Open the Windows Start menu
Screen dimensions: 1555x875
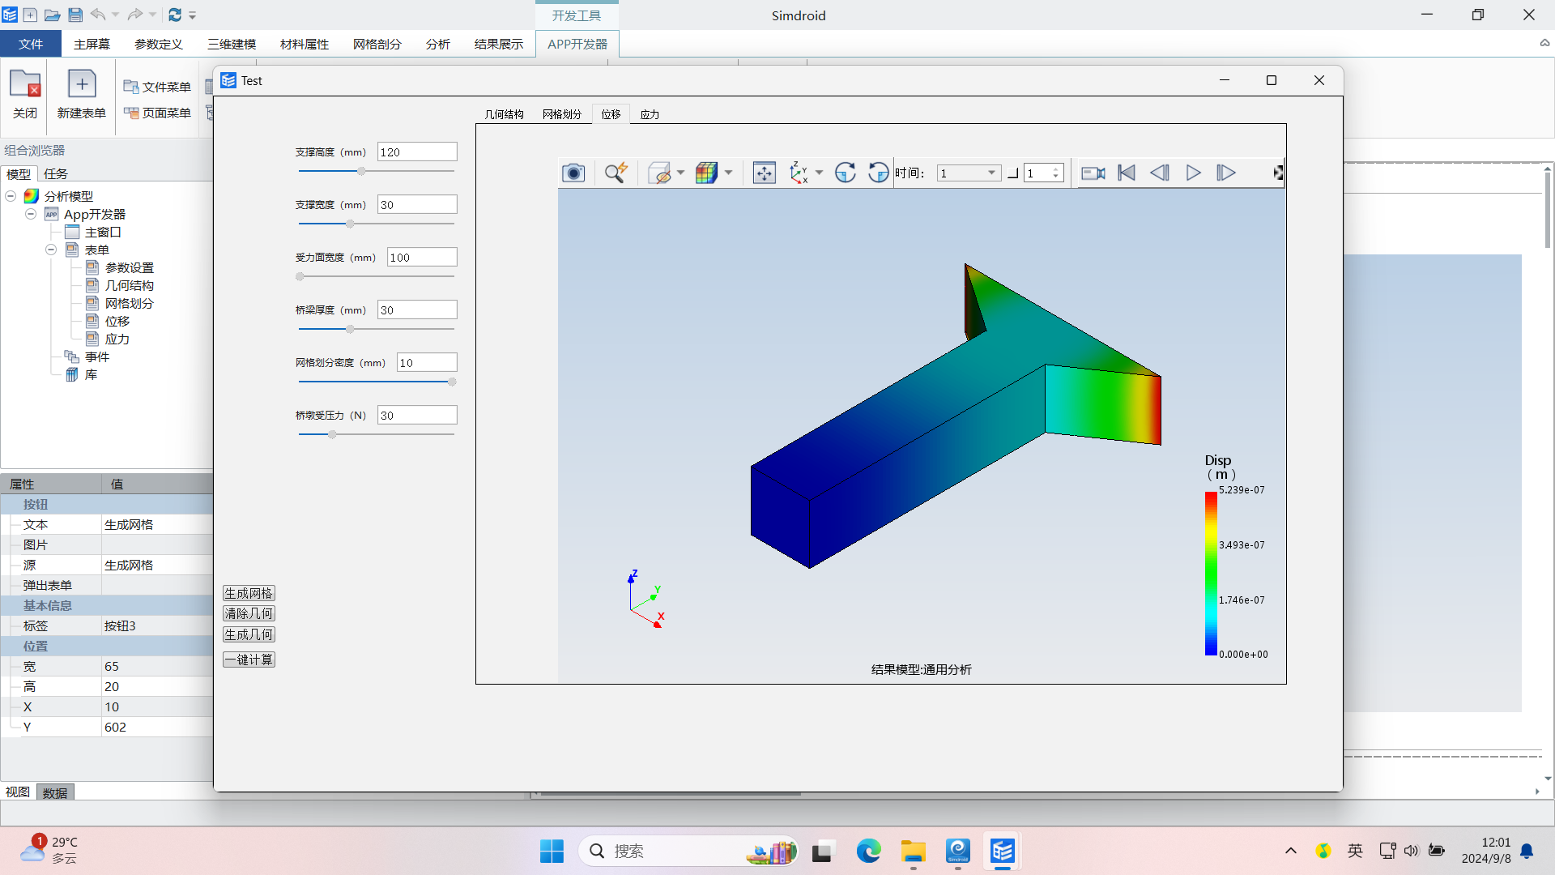tap(552, 851)
